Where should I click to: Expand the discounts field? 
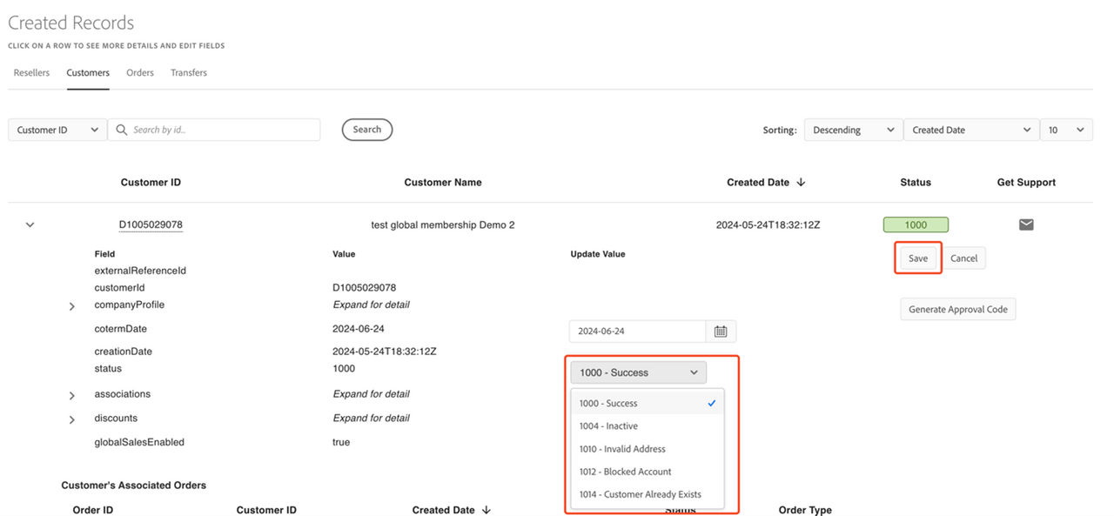pyautogui.click(x=72, y=419)
